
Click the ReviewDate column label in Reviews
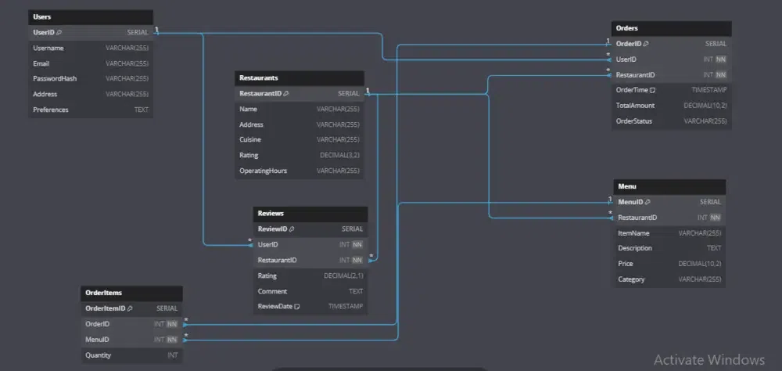274,307
